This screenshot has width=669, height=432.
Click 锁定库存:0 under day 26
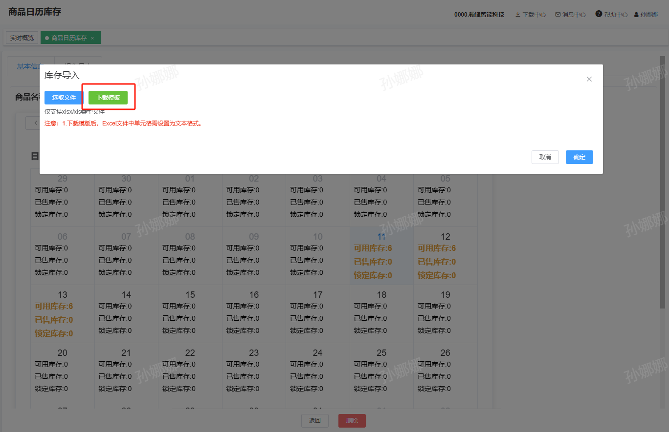click(x=434, y=389)
